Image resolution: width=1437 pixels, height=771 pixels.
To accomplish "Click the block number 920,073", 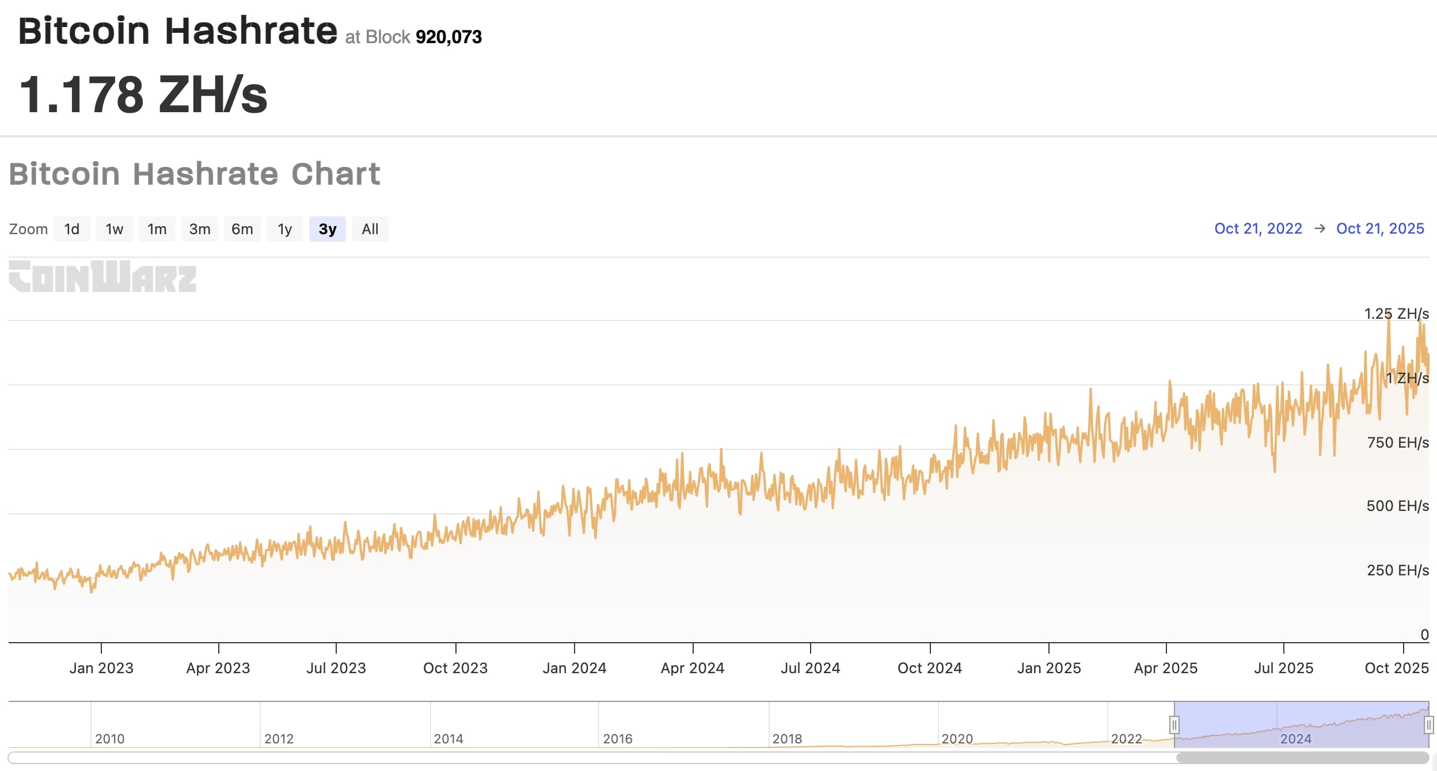I will coord(448,37).
